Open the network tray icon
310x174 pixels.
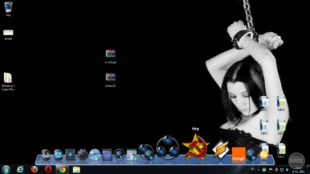point(282,170)
